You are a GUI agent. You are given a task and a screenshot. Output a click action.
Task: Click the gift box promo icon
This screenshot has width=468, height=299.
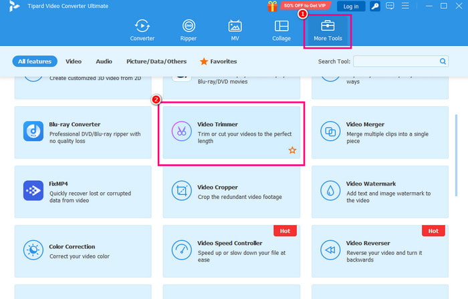(x=272, y=6)
